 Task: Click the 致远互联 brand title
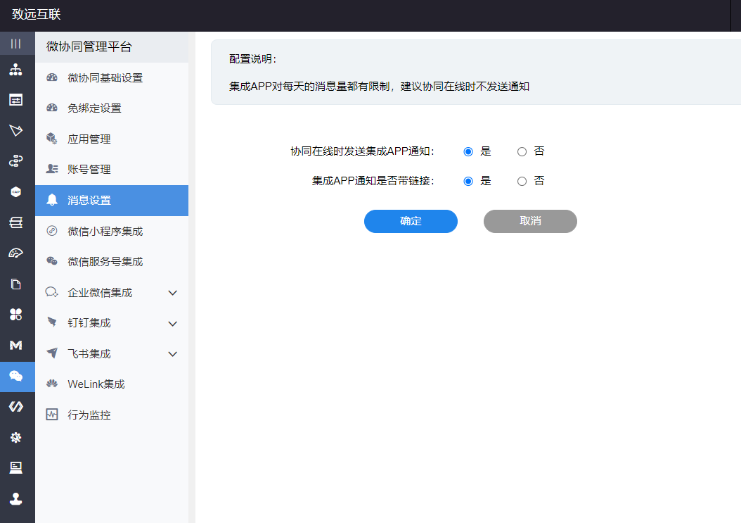(37, 14)
